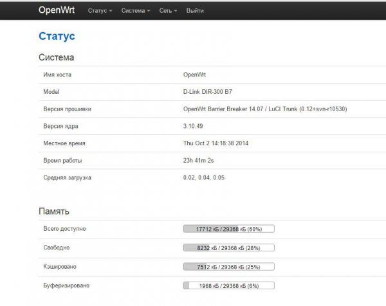This screenshot has width=386, height=306.
Task: Open the Система dropdown menu
Action: [136, 11]
